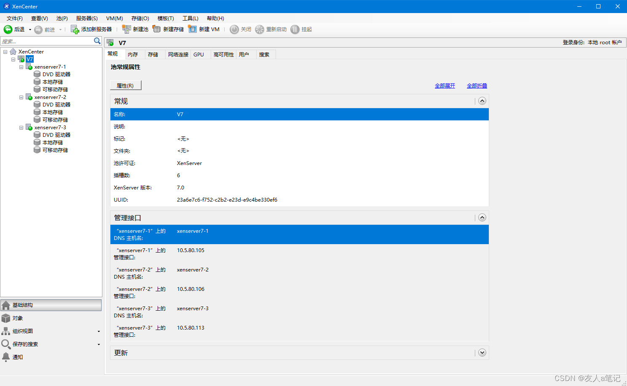Open the 工具(L) menu
This screenshot has width=627, height=386.
(x=190, y=18)
